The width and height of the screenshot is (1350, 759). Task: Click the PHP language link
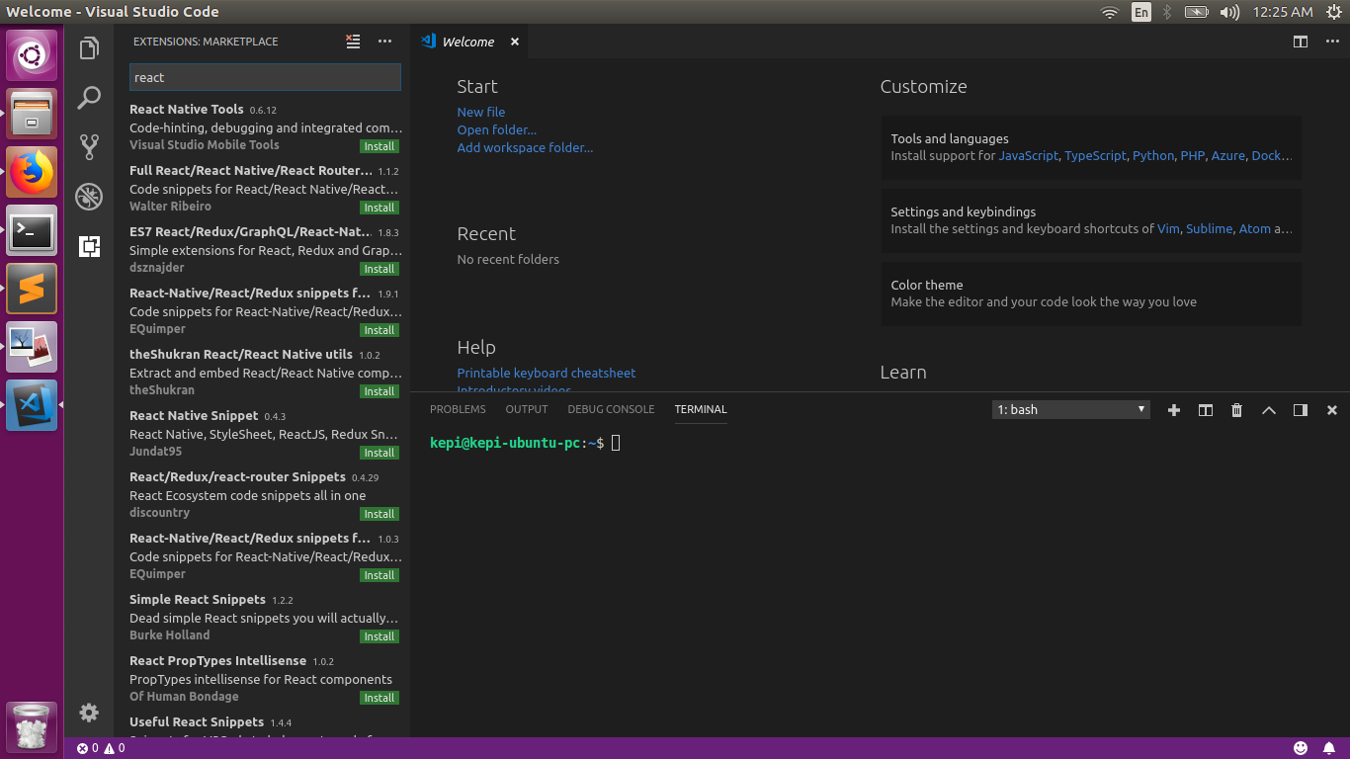click(x=1192, y=156)
